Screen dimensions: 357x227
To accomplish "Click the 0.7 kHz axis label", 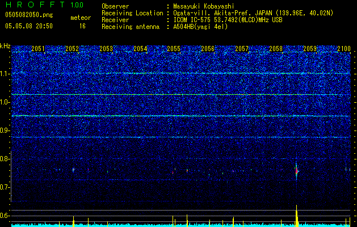I will pyautogui.click(x=5, y=187).
